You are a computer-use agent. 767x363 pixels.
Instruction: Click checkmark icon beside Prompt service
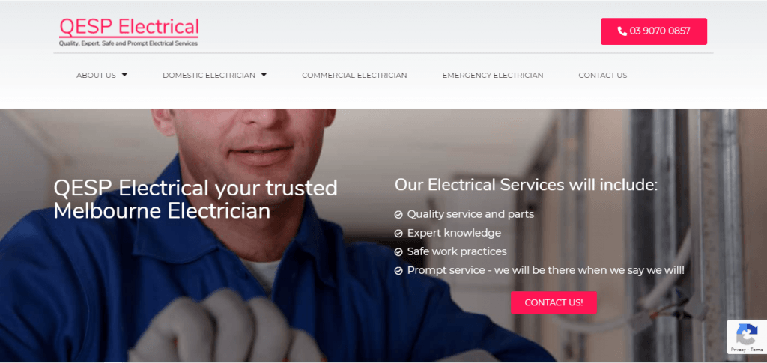(398, 271)
